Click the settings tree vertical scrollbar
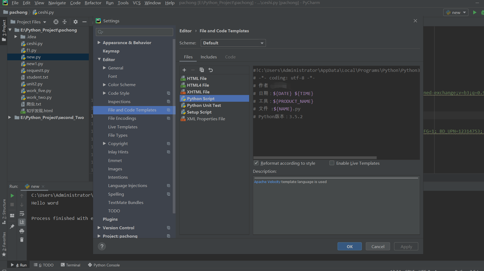 click(174, 126)
